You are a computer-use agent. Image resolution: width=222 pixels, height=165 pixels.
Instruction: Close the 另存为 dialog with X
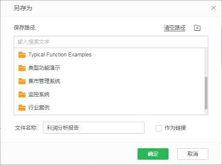tap(214, 8)
